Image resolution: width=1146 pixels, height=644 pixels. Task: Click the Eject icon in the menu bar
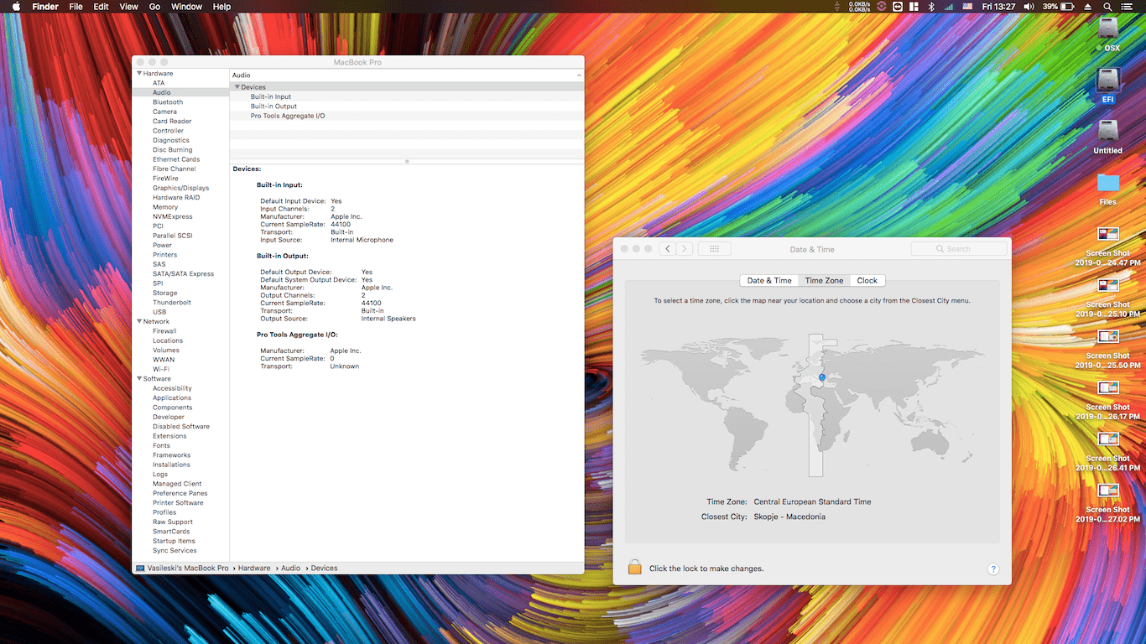[x=1087, y=6]
